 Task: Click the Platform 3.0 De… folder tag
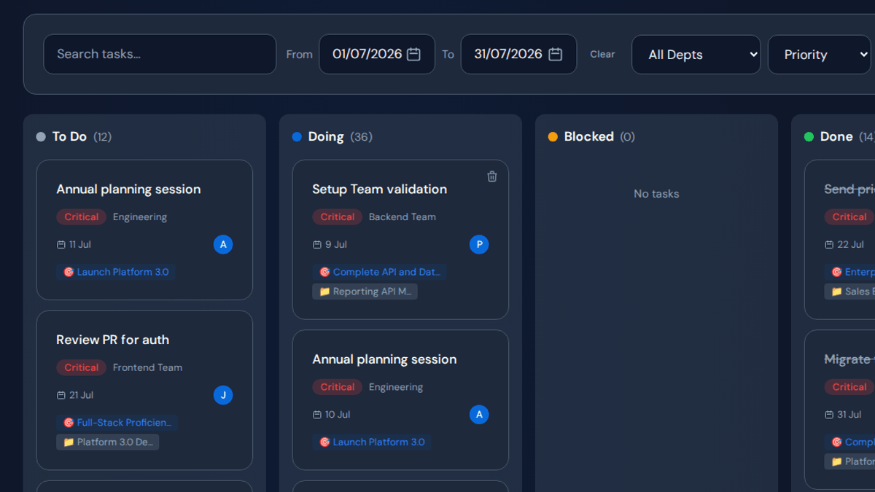[108, 442]
